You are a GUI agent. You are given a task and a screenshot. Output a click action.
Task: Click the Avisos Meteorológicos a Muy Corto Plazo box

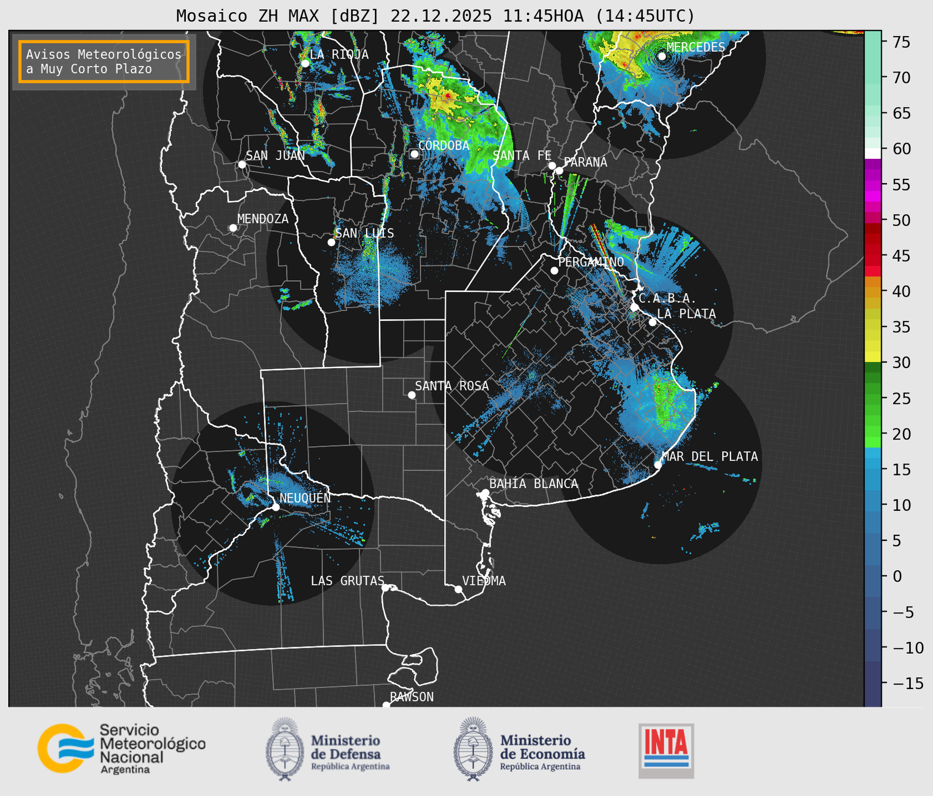[x=104, y=61]
